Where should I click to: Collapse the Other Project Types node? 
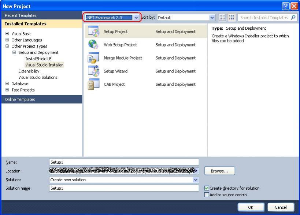[7, 46]
